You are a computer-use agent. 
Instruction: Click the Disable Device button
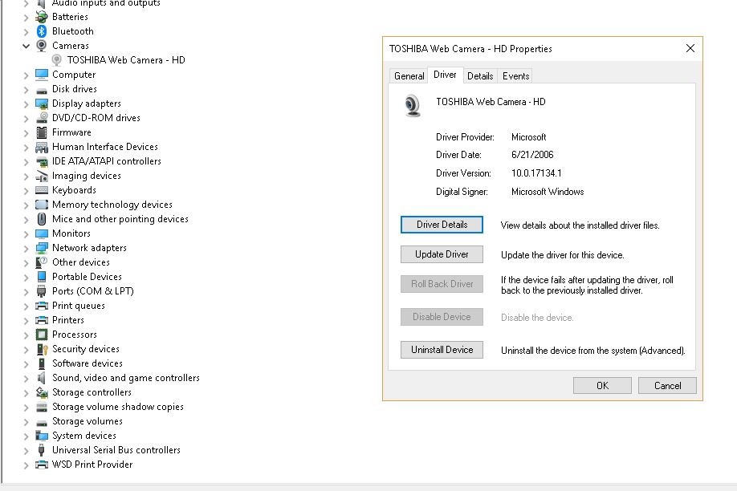pyautogui.click(x=442, y=317)
